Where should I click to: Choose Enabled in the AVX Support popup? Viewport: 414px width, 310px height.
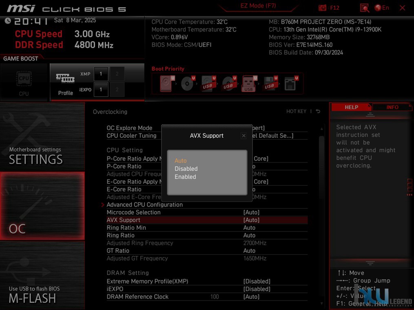pyautogui.click(x=185, y=177)
